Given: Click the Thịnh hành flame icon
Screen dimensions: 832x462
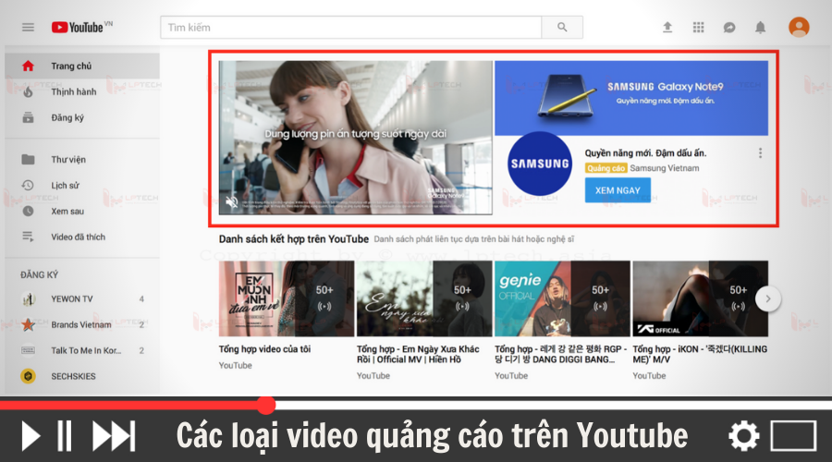Looking at the screenshot, I should (28, 91).
